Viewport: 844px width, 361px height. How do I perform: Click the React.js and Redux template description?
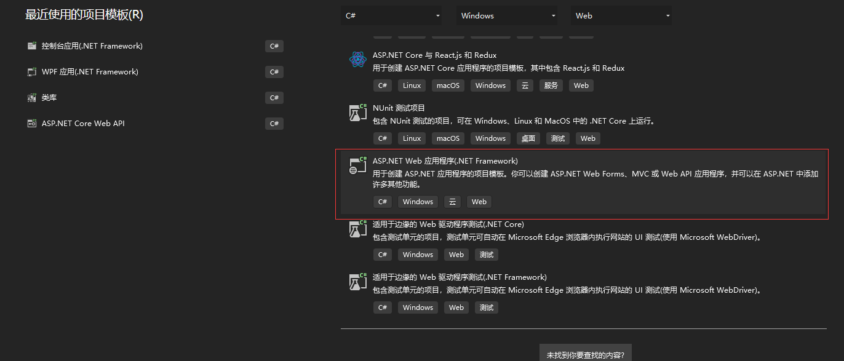(498, 68)
